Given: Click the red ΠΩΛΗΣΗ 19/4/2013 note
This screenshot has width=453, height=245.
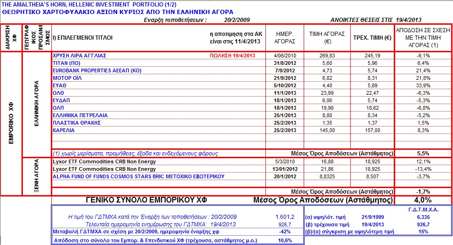Looking at the screenshot, I should pyautogui.click(x=233, y=56).
